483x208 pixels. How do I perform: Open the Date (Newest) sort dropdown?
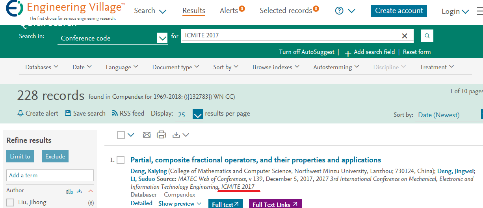[x=438, y=115]
